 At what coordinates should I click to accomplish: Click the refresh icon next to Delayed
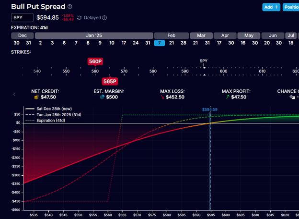pyautogui.click(x=79, y=18)
